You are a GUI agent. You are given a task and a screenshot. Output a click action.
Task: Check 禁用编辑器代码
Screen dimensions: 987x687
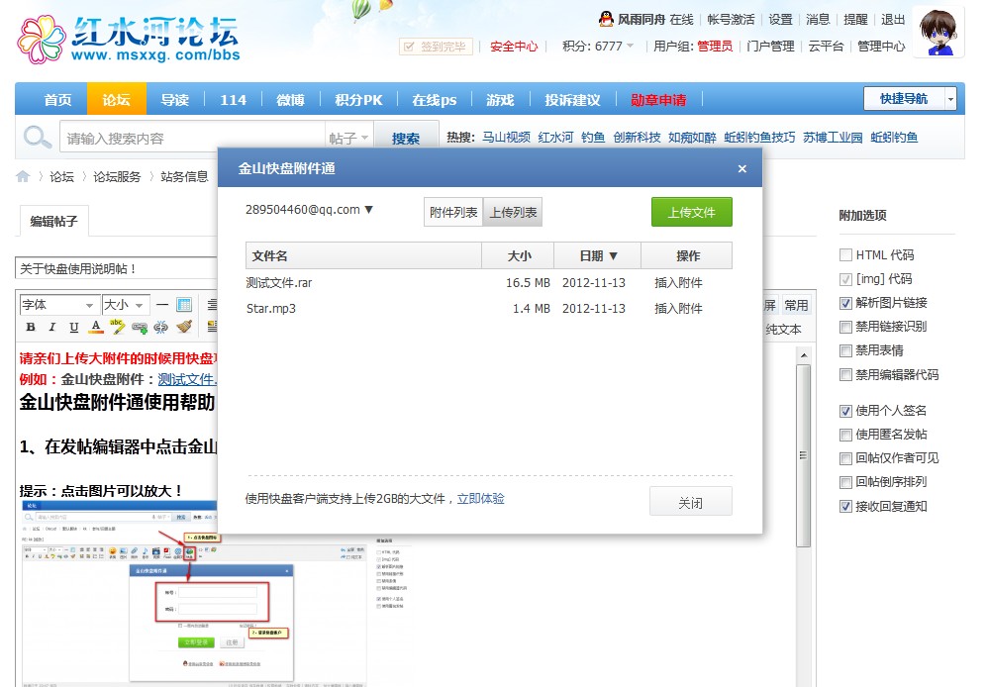(846, 375)
